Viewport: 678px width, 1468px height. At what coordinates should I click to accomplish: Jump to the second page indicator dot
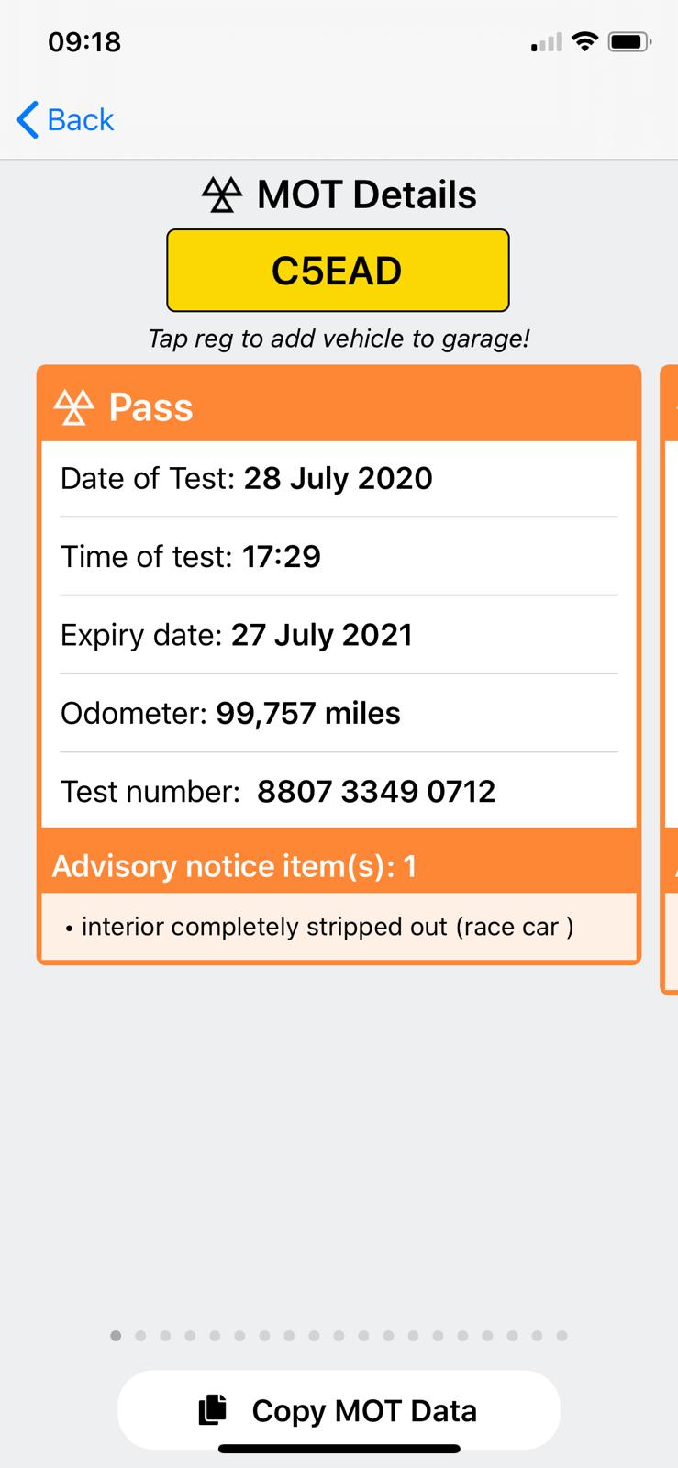point(140,1336)
